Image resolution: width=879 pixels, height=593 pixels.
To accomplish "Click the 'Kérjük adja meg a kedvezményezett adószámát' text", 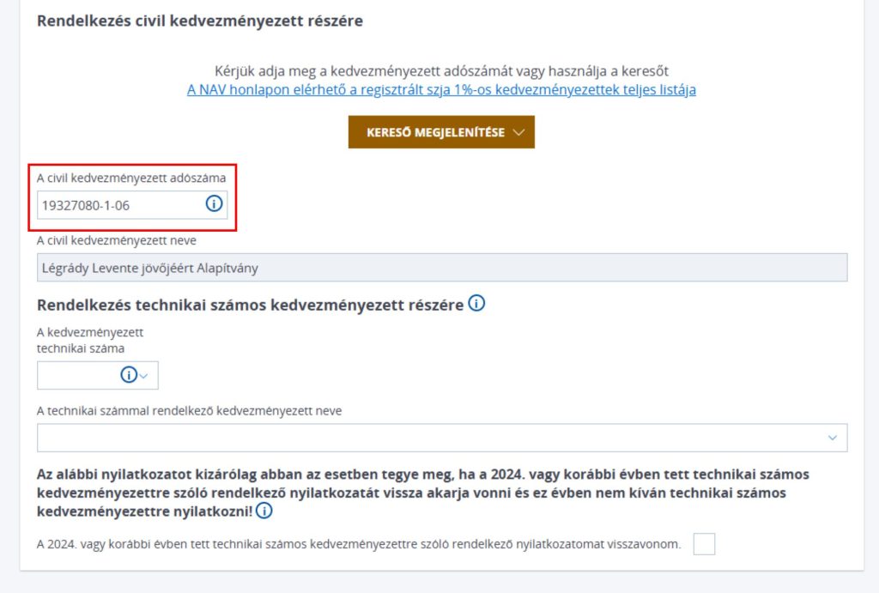I will point(441,71).
